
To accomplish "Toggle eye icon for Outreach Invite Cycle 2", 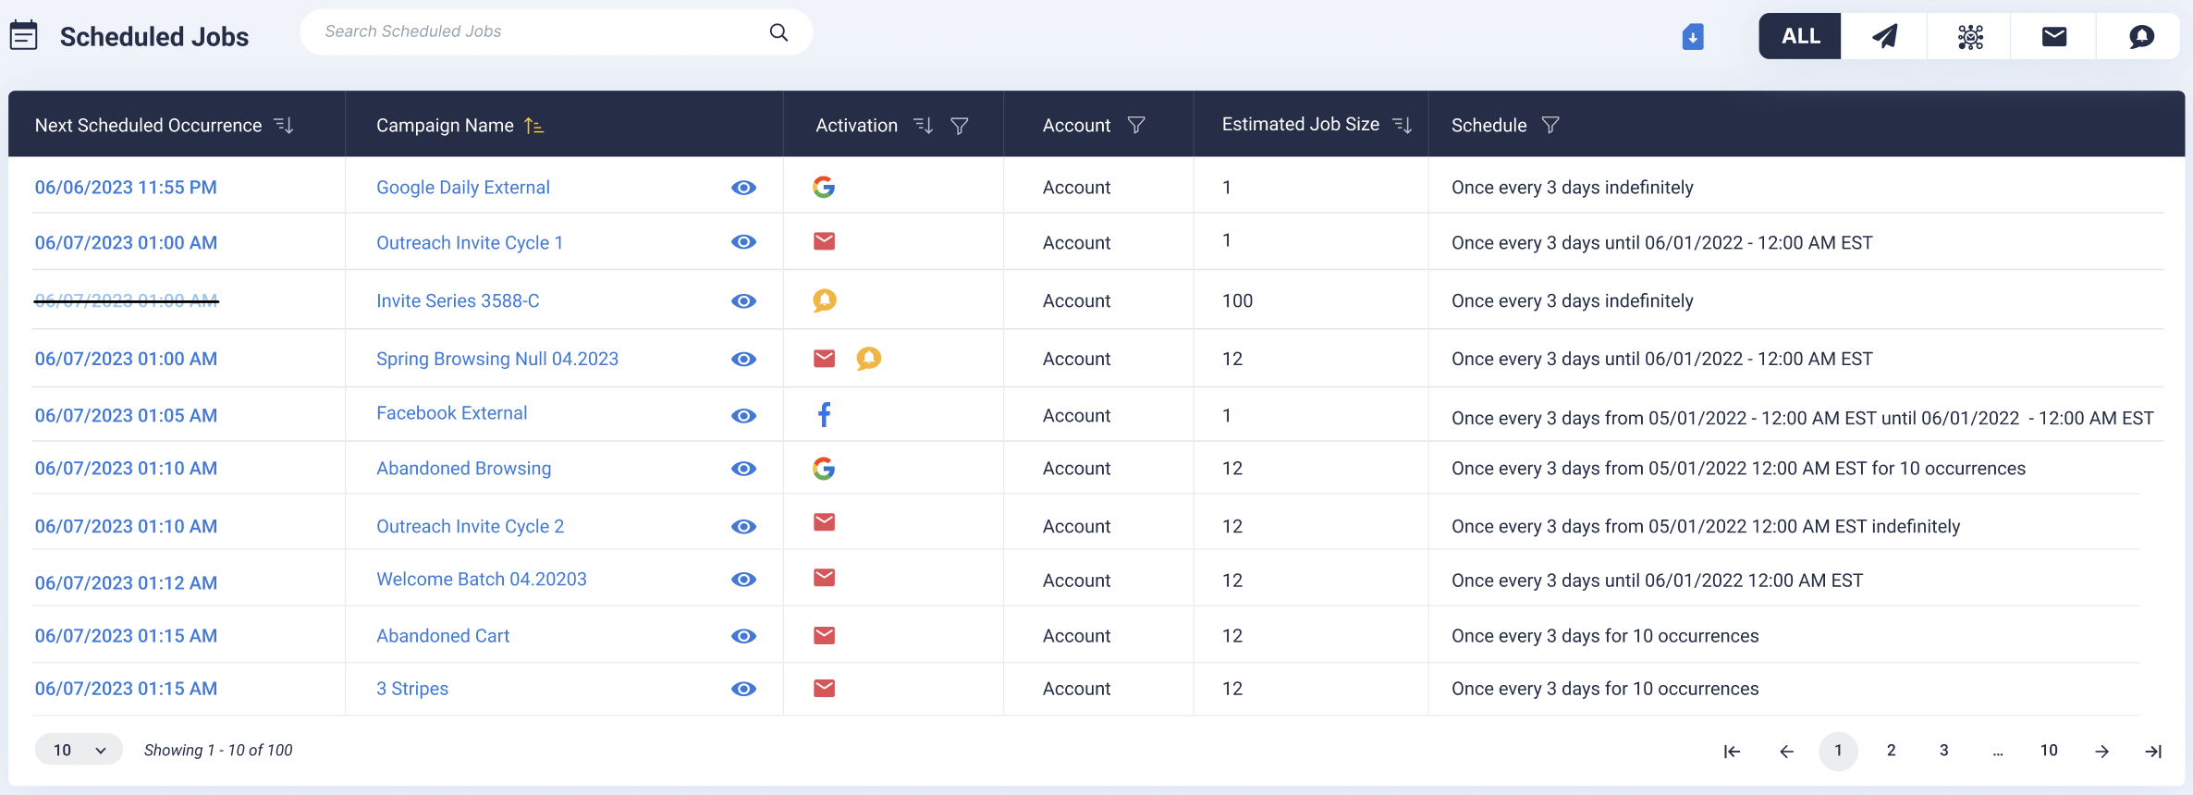I will pyautogui.click(x=743, y=527).
